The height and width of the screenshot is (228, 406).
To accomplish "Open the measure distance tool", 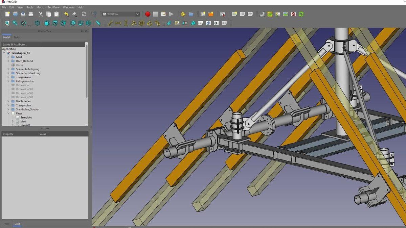I will [98, 23].
